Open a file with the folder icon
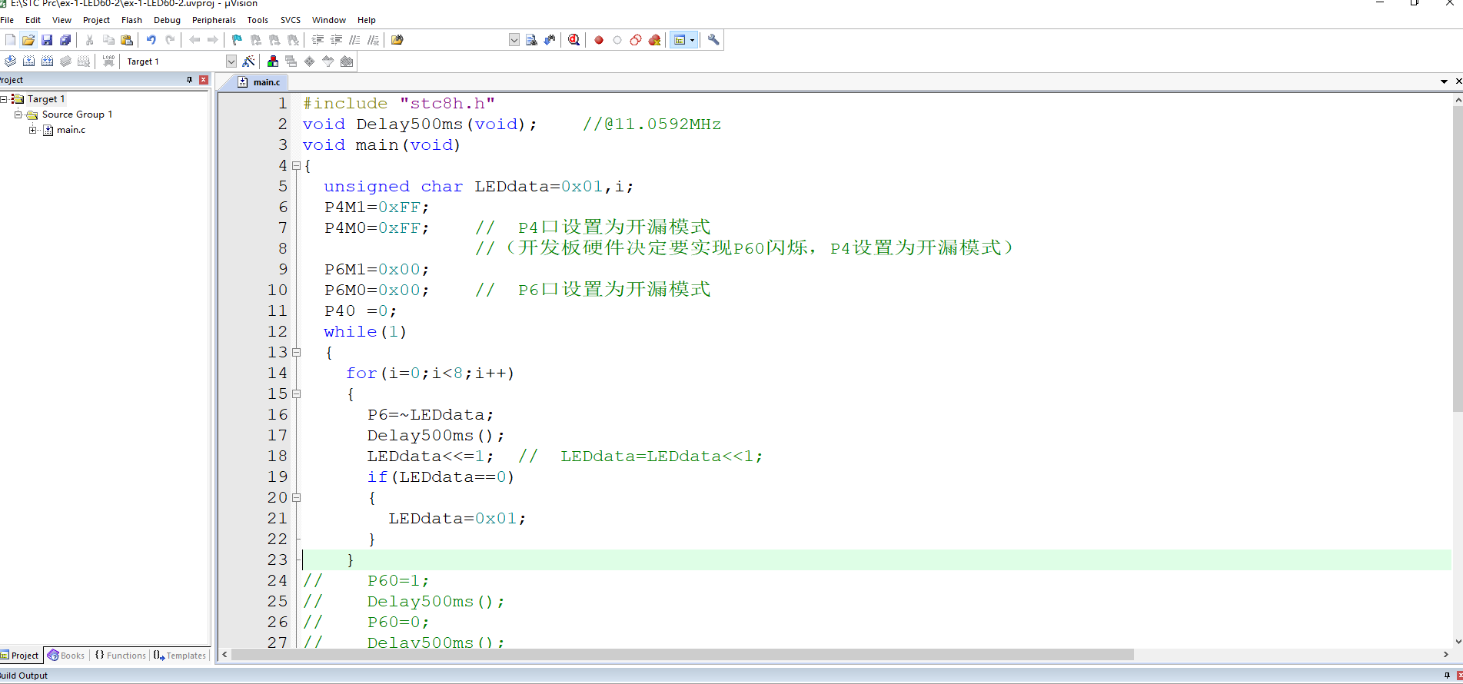Screen dimensions: 1463x684 tap(28, 40)
